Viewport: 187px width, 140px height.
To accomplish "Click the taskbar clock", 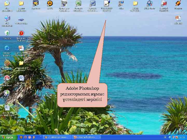I will 182,137.
